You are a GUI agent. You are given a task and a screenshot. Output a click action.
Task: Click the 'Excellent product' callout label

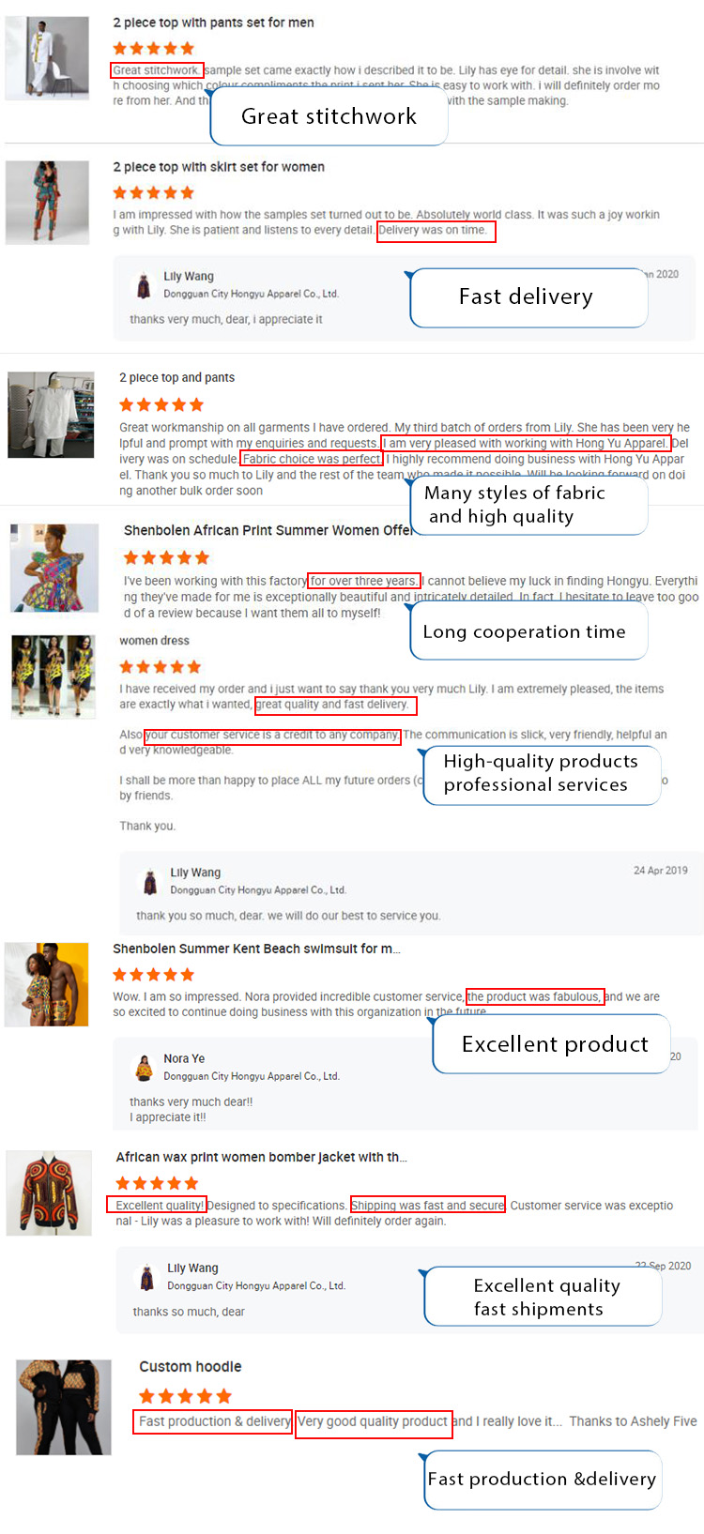(x=555, y=1044)
